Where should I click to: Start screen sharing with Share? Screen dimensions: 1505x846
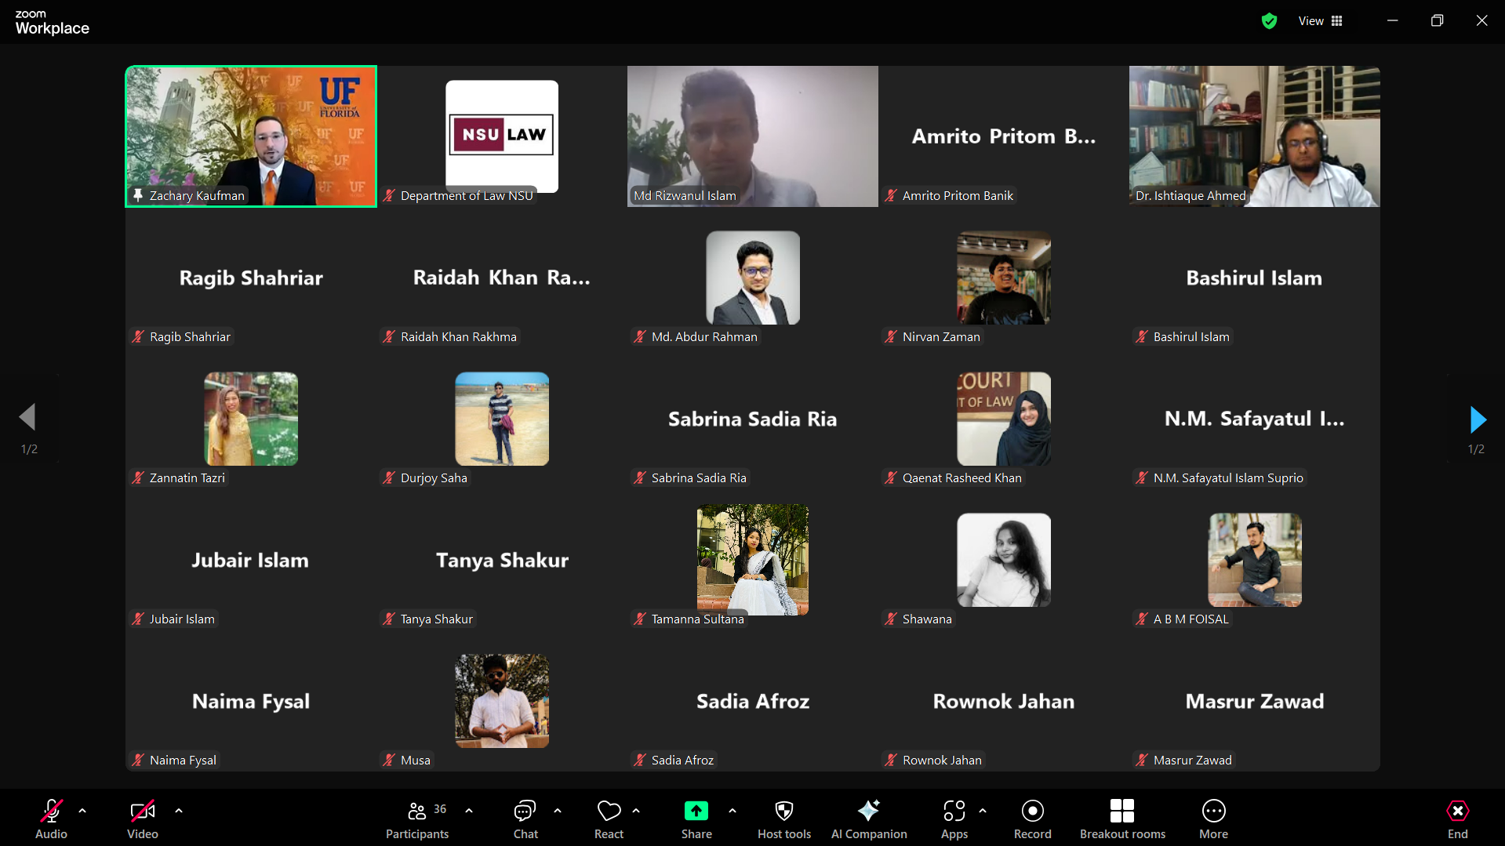696,818
